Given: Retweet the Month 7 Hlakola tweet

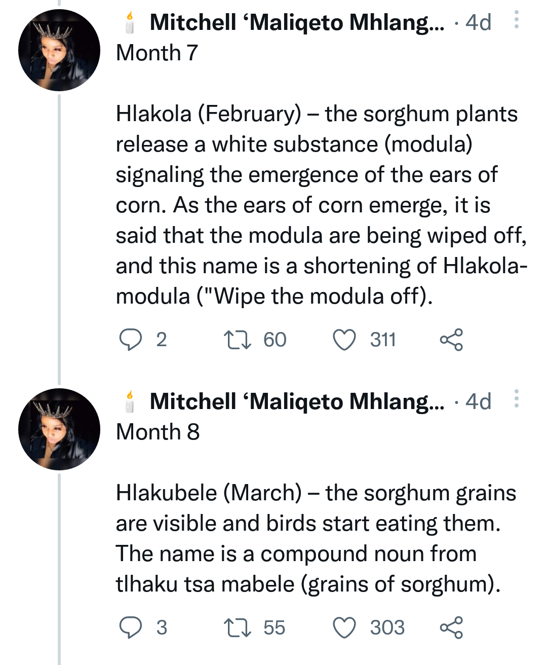Looking at the screenshot, I should click(x=238, y=340).
